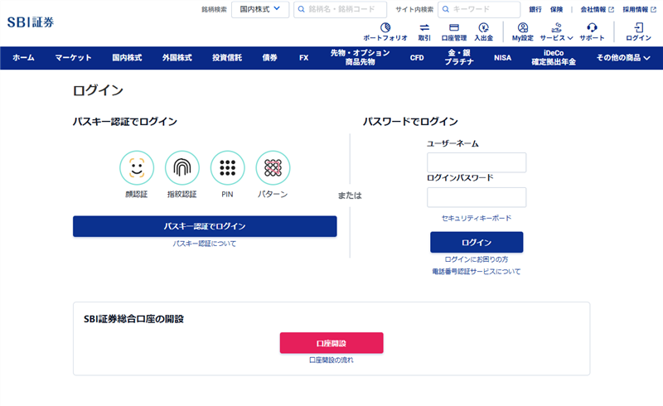Click the 取引 trade arrows icon

(x=424, y=27)
